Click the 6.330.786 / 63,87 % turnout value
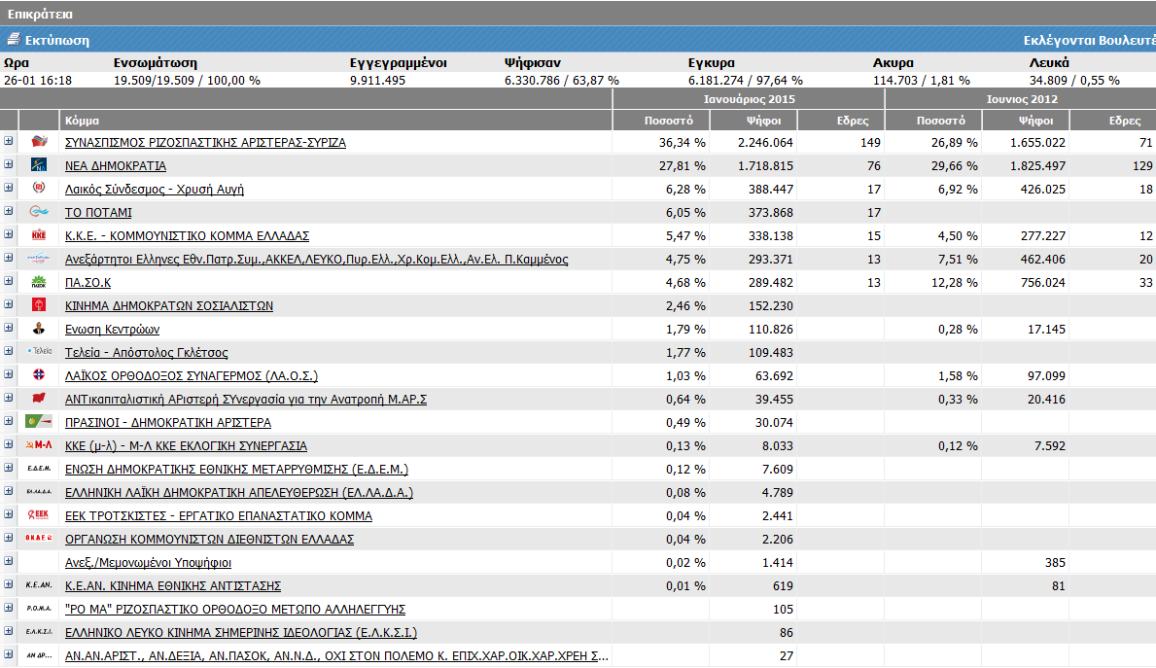Image resolution: width=1156 pixels, height=668 pixels. coord(562,80)
